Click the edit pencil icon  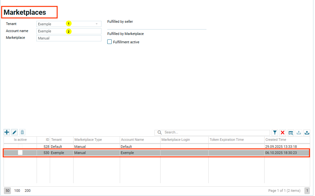click(14, 132)
